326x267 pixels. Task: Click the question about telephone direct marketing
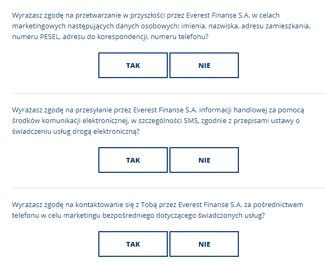(158, 210)
